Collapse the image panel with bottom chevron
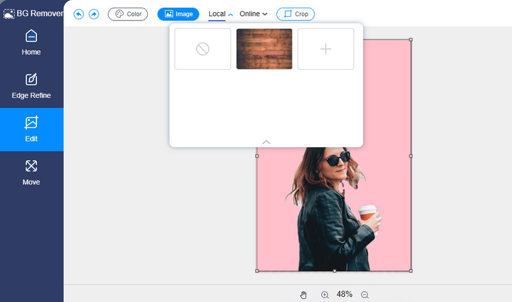Screen dimensions: 512x302 [266, 142]
